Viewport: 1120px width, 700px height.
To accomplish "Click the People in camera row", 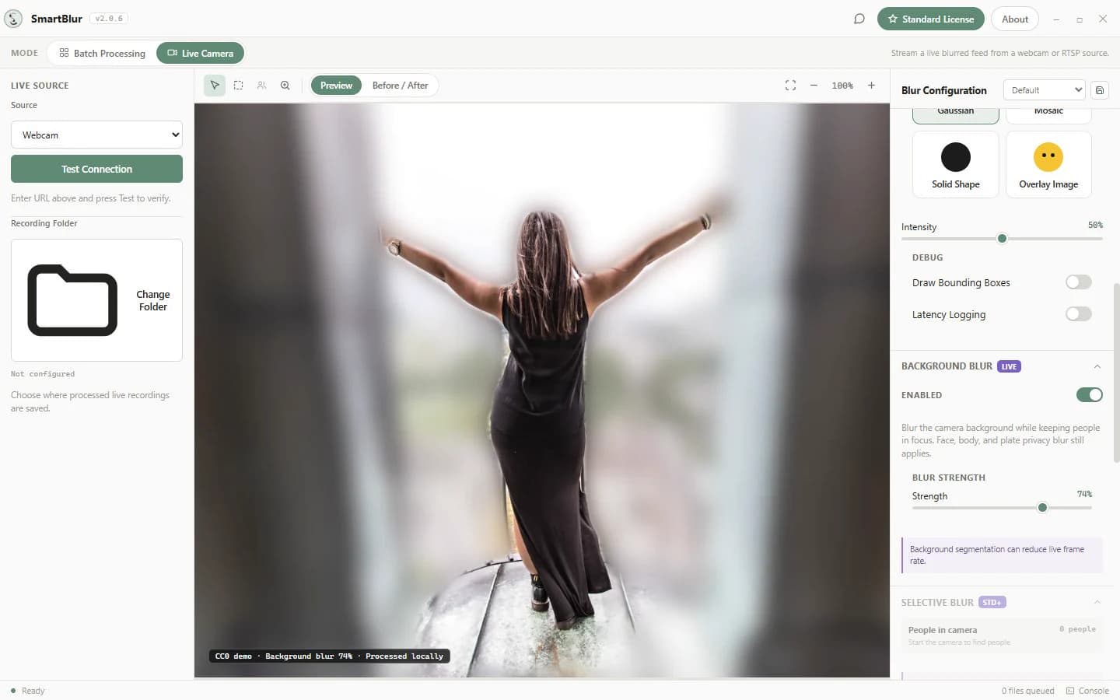I will (1002, 635).
